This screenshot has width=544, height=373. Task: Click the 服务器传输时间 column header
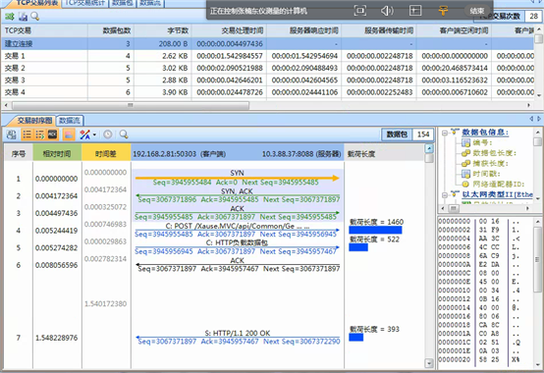pyautogui.click(x=379, y=30)
